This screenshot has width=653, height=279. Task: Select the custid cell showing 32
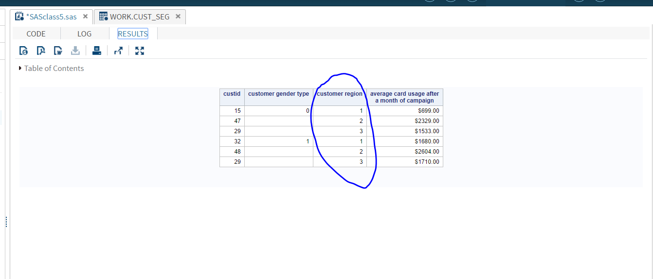point(232,141)
